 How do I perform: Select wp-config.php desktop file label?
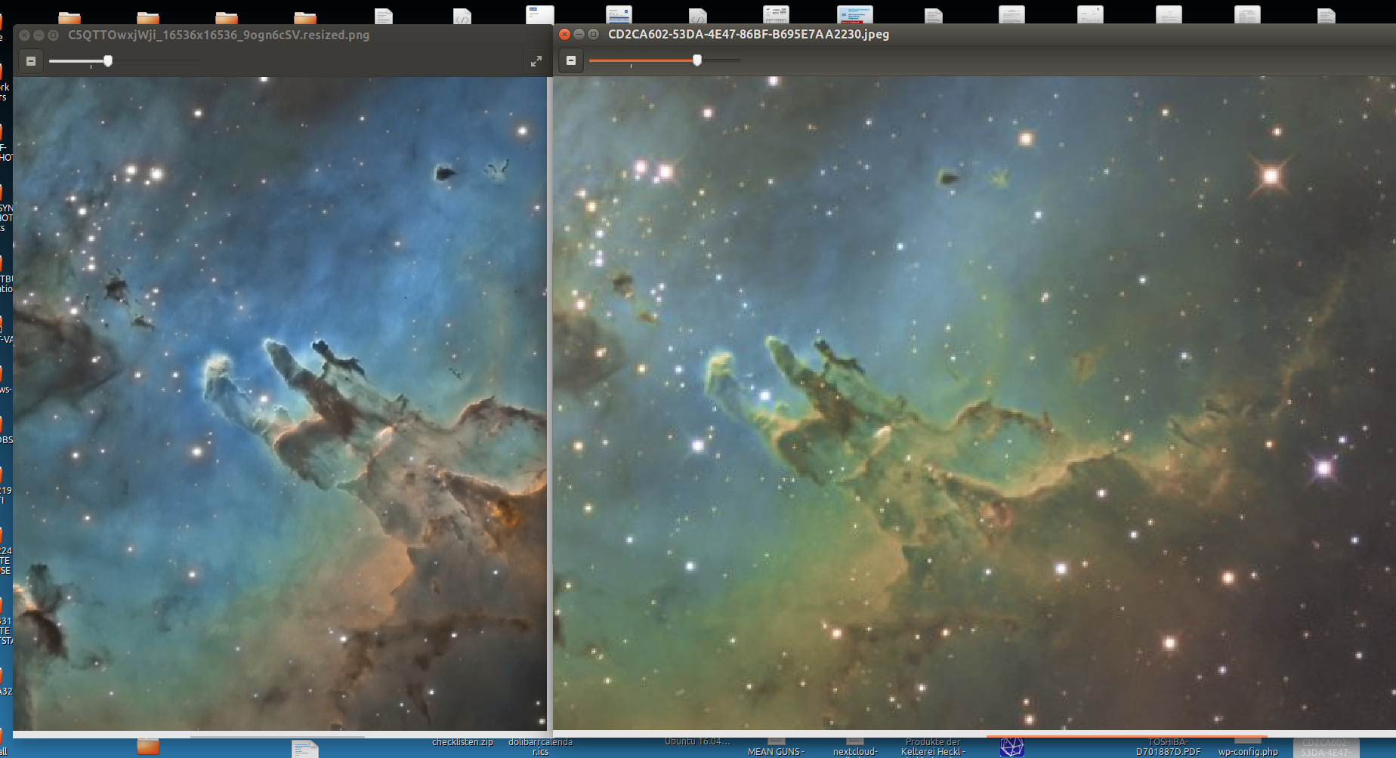click(x=1248, y=752)
